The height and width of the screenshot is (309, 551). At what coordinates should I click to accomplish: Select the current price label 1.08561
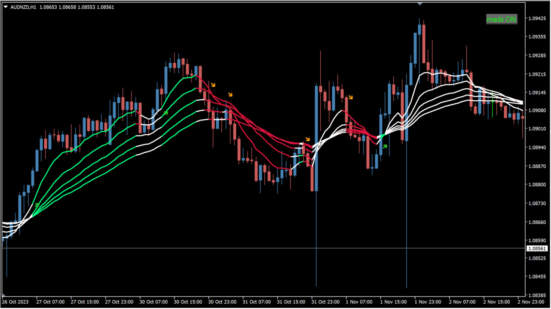click(x=537, y=249)
